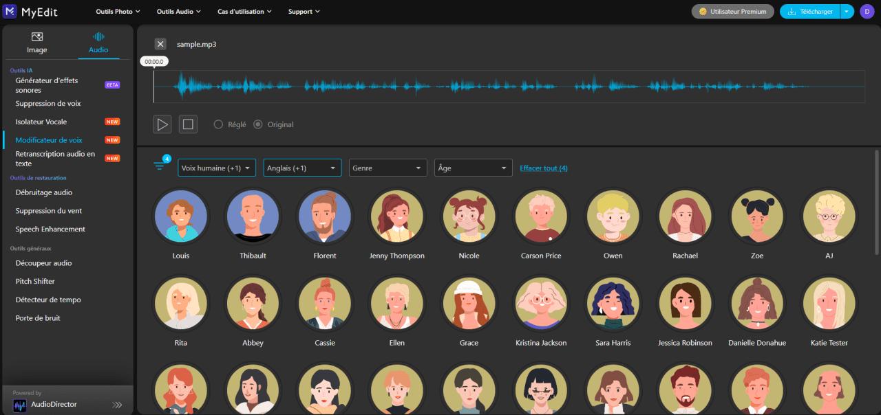Open the Outils Photo menu

tap(118, 12)
